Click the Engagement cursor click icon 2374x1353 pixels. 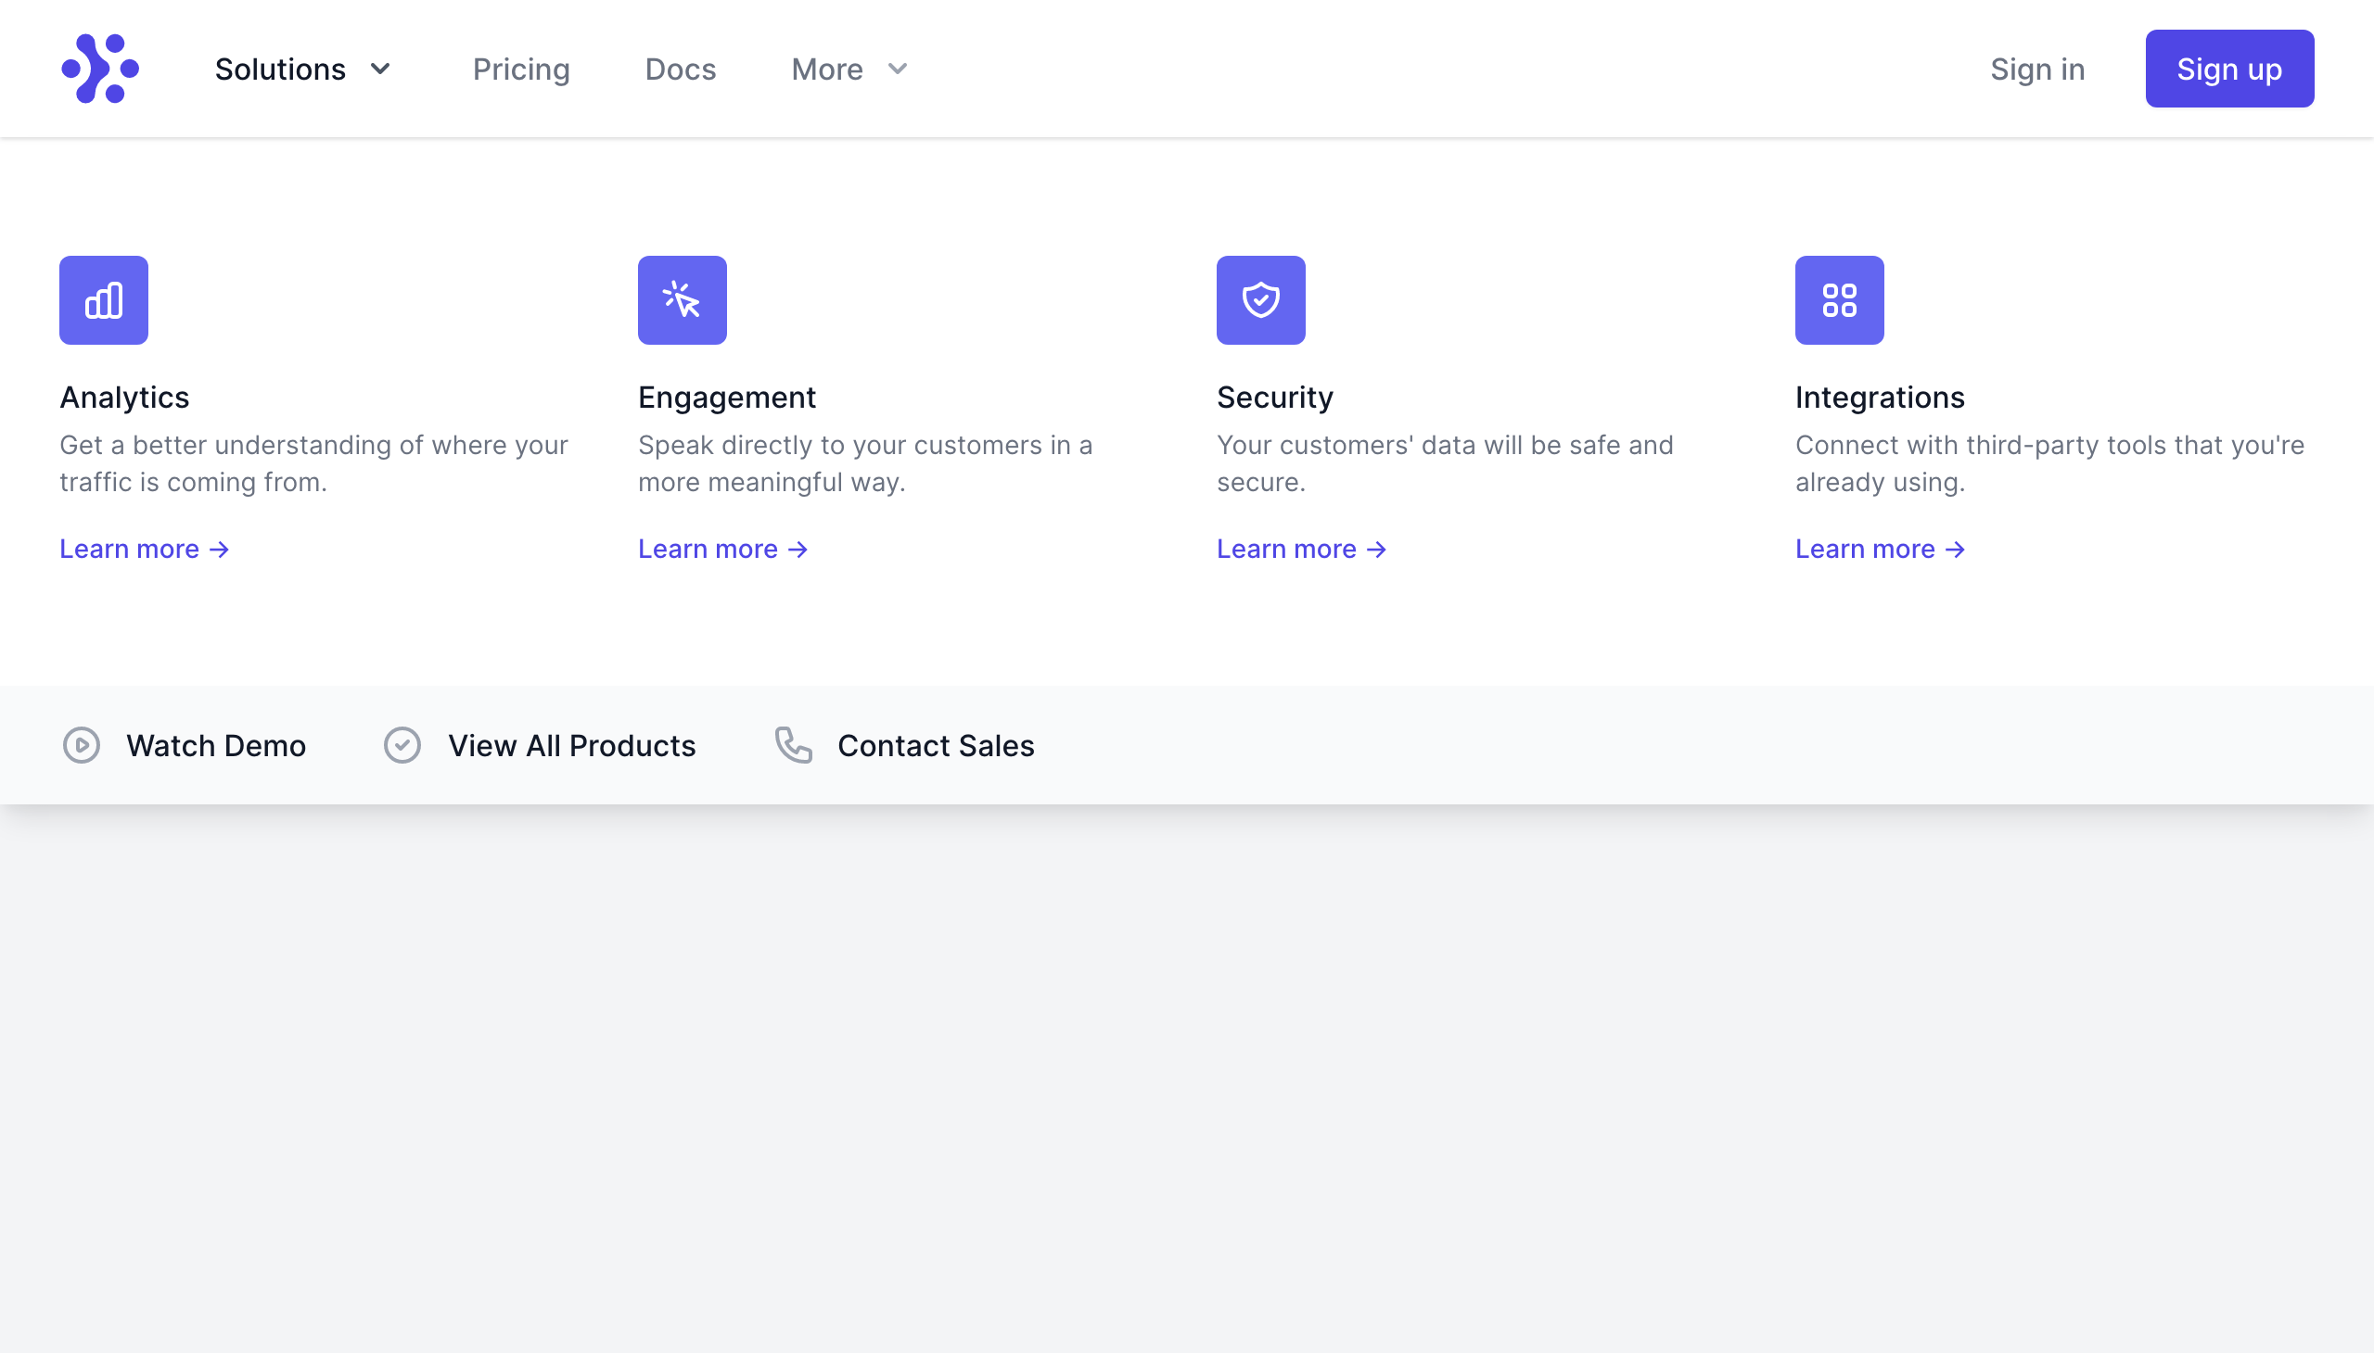(x=682, y=300)
